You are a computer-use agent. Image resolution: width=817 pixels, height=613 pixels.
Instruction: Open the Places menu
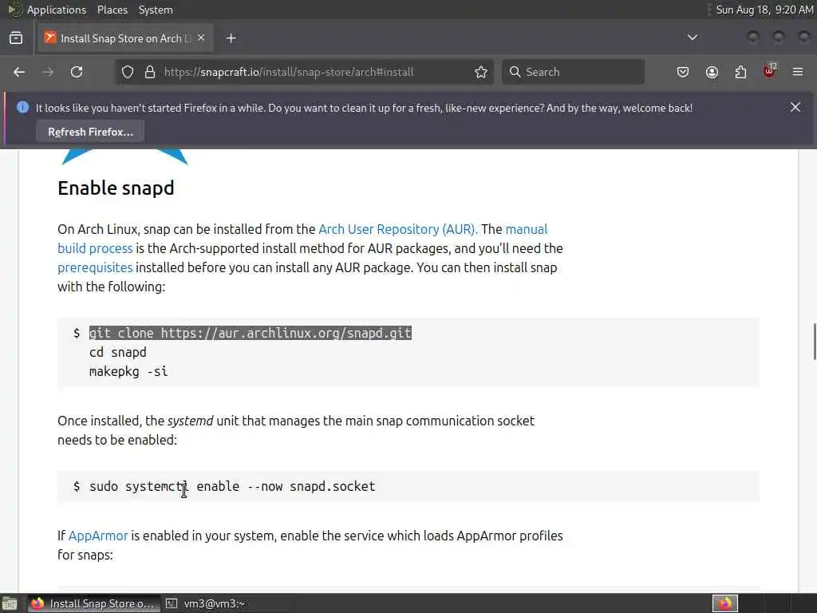click(112, 10)
